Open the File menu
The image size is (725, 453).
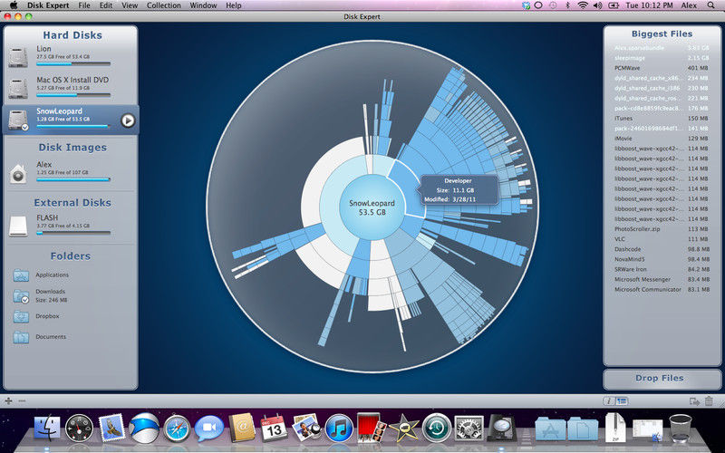84,5
